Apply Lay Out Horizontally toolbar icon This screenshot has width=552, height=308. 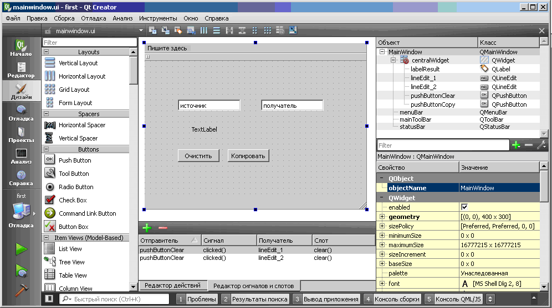(204, 30)
